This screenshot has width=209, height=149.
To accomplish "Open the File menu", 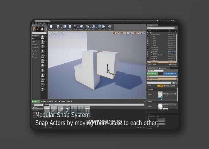I will [33, 23].
